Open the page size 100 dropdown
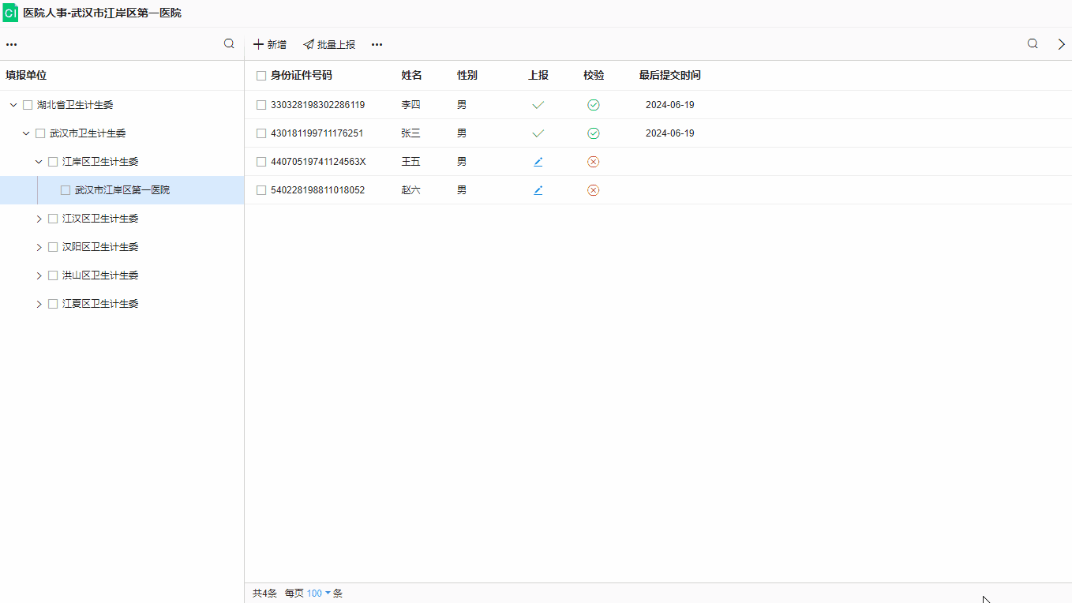1072x603 pixels. tap(319, 594)
